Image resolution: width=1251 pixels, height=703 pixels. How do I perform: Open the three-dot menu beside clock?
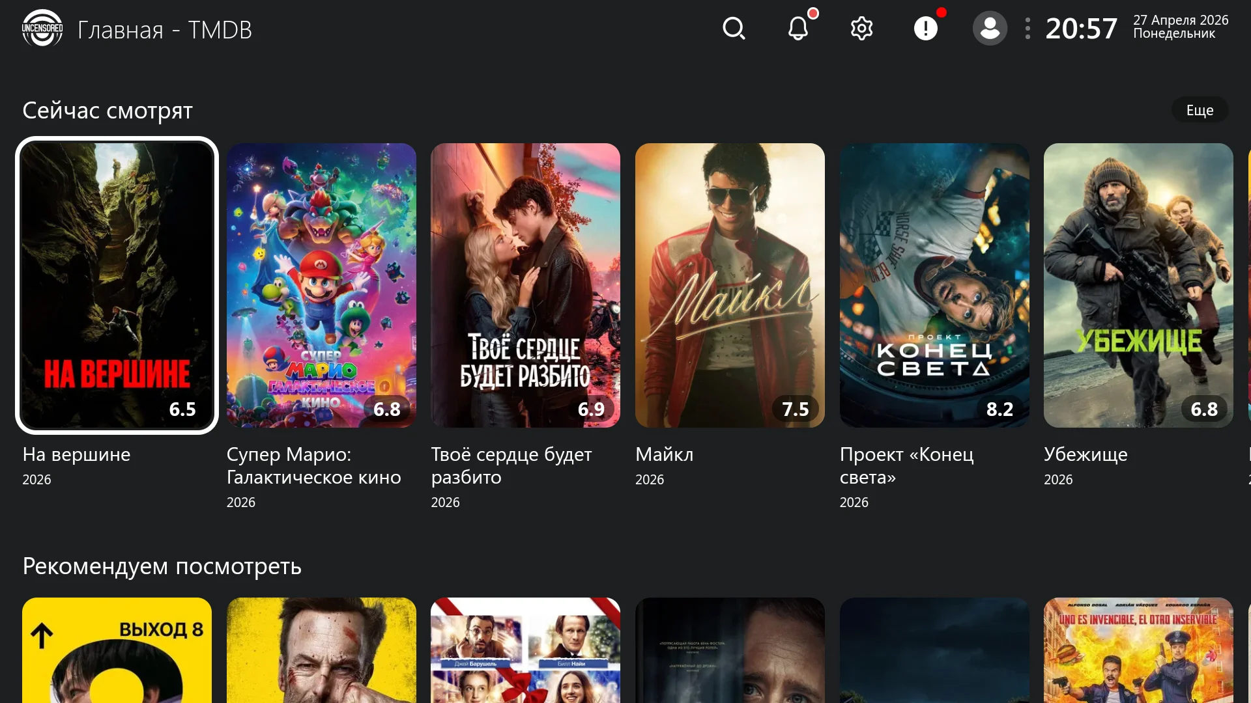click(x=1028, y=29)
